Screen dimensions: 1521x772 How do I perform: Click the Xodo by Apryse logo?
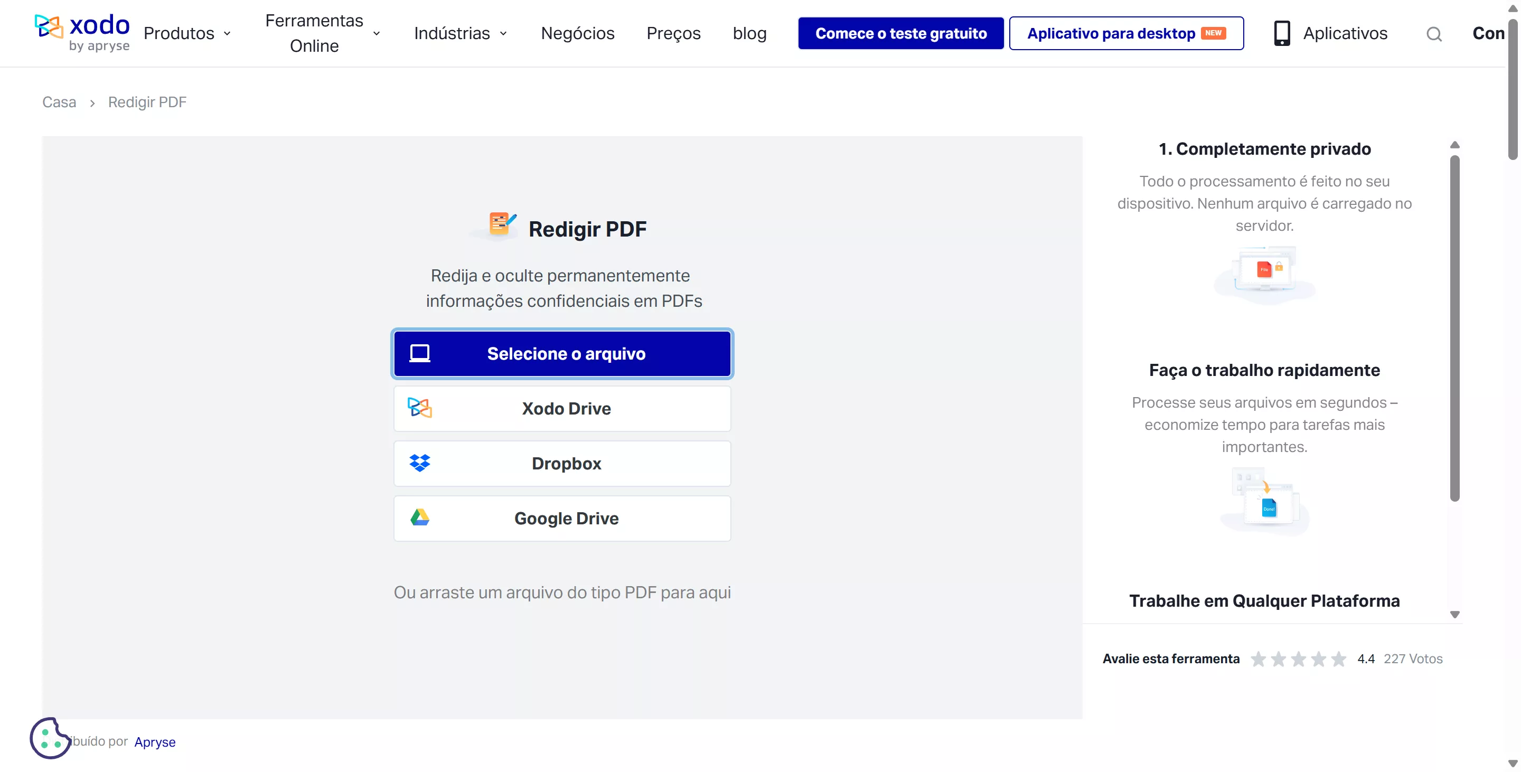[82, 32]
